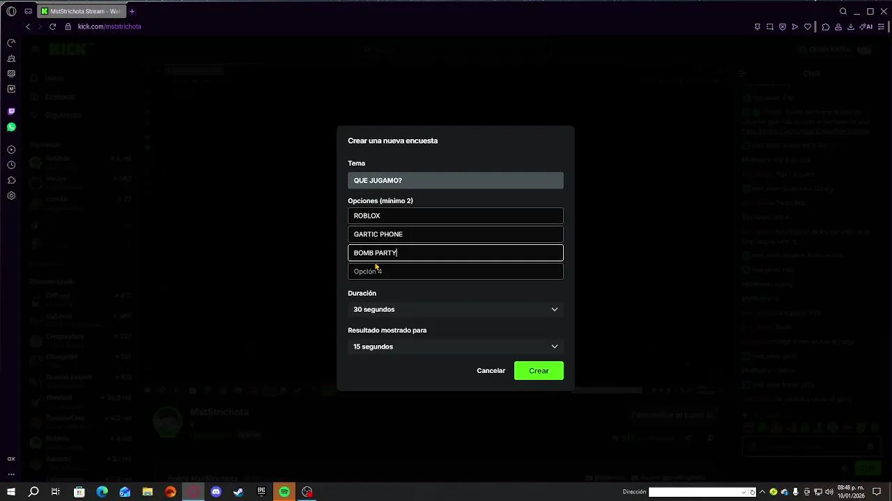Screen dimensions: 892x501
Task: Click the GARTIC PHONE option field
Action: 456,234
